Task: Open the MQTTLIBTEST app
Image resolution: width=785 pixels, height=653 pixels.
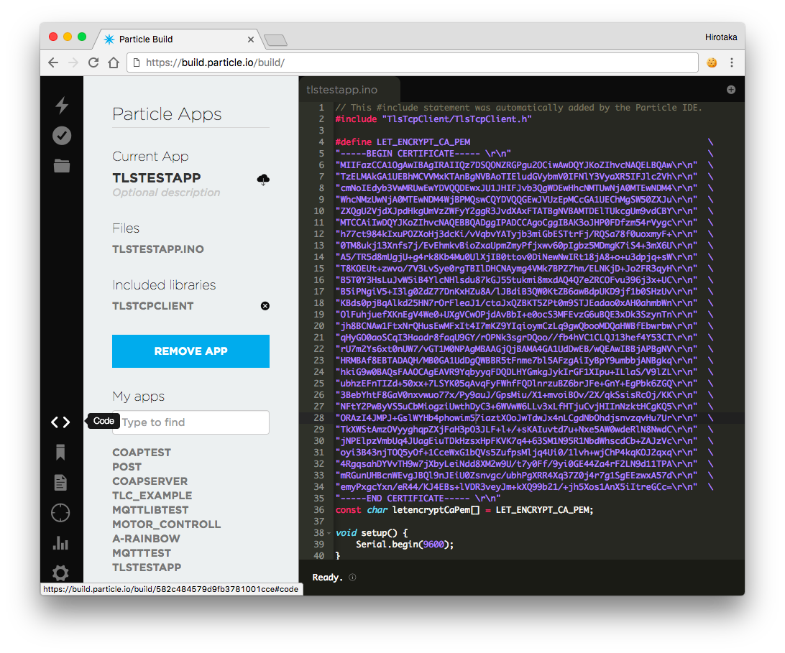Action: (151, 510)
